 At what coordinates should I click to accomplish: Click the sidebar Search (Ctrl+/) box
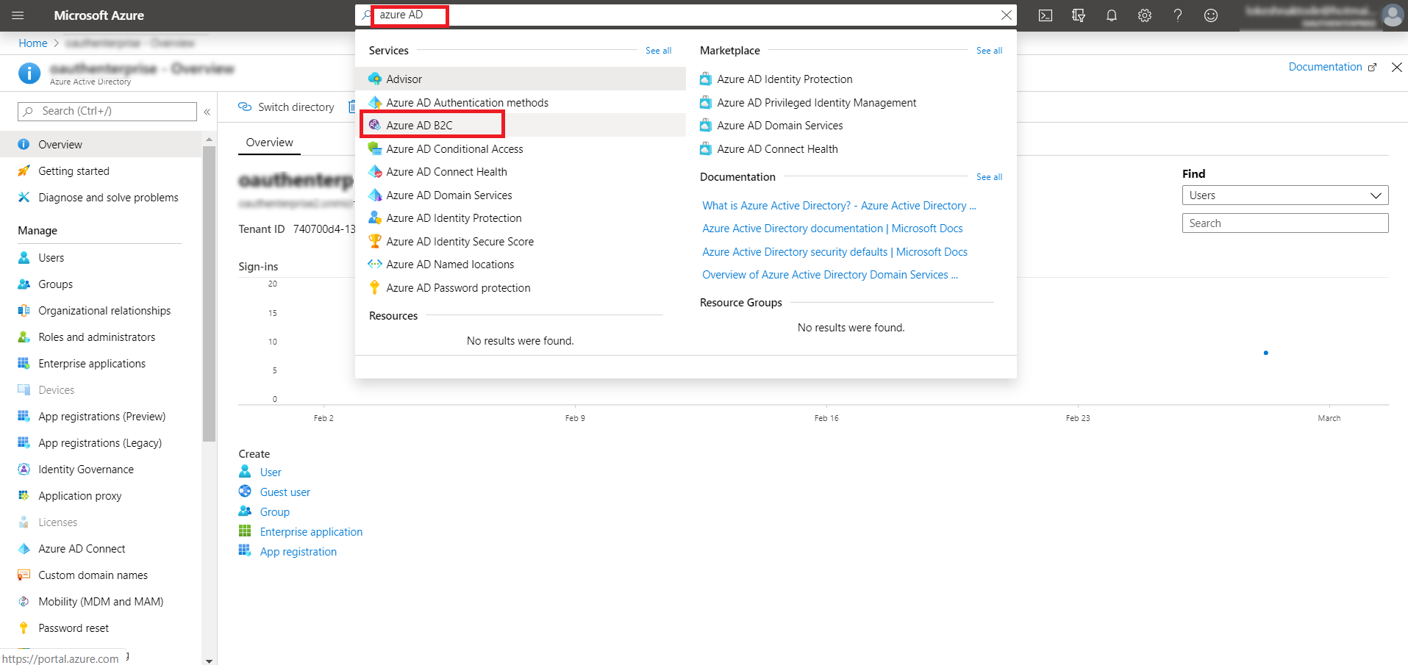[x=107, y=111]
